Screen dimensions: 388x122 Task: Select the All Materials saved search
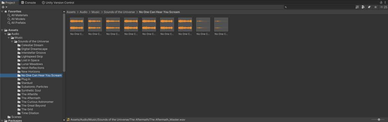(17, 15)
